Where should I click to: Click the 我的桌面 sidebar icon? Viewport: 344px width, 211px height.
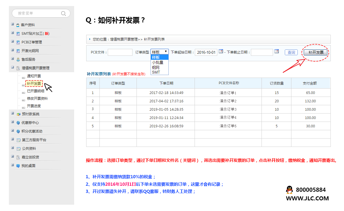pos(18,166)
